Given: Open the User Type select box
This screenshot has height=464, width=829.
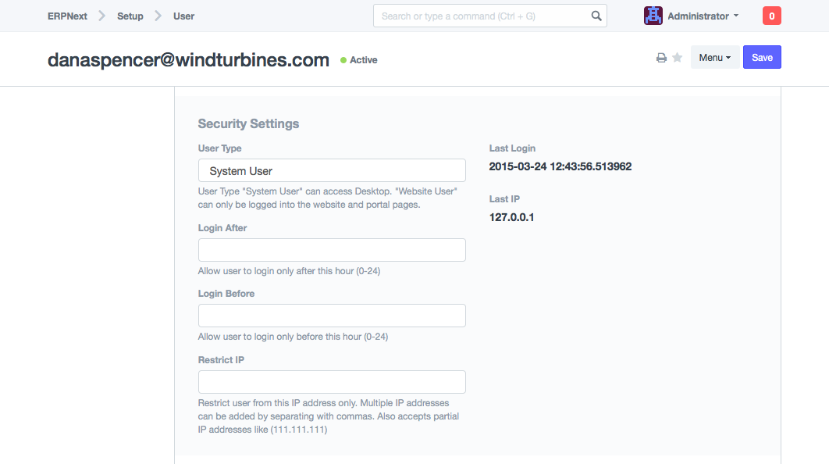Looking at the screenshot, I should tap(332, 171).
